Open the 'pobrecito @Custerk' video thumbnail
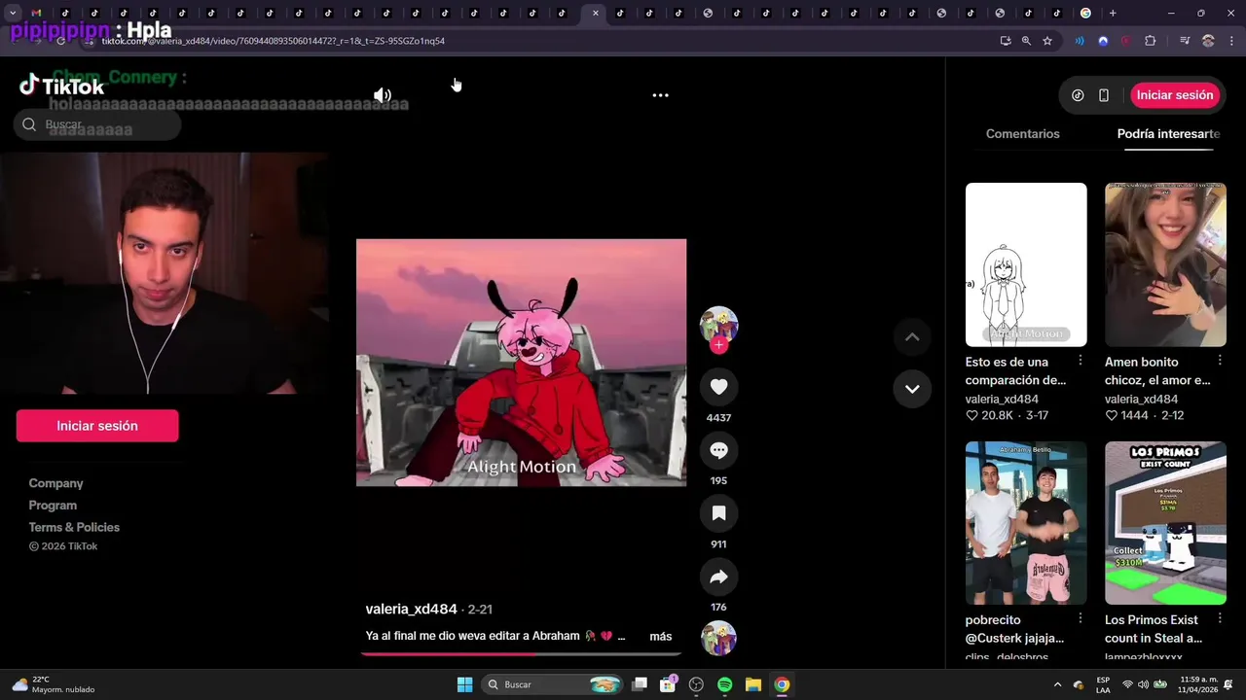The width and height of the screenshot is (1246, 700). point(1026,523)
